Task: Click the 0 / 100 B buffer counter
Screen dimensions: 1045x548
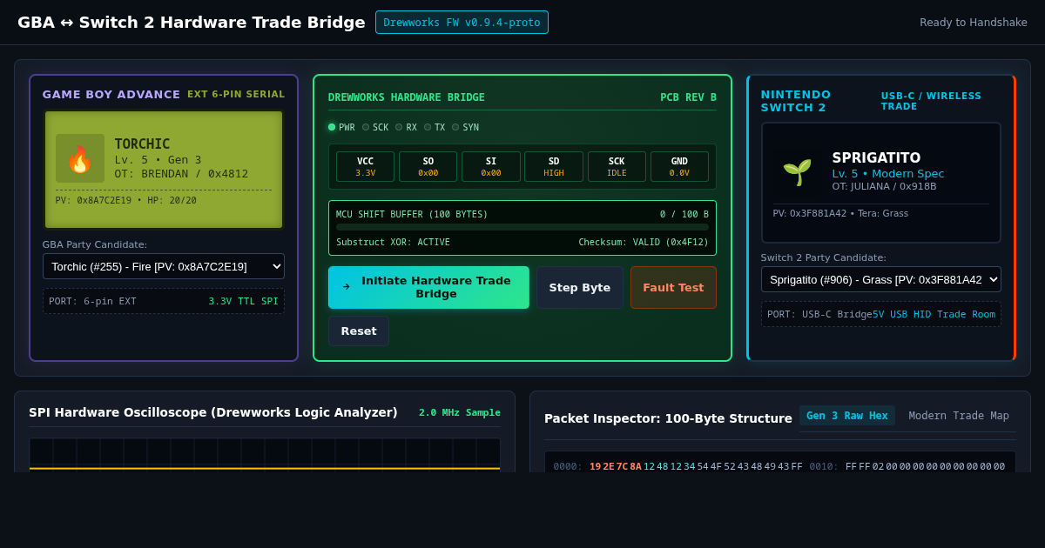Action: pos(684,214)
